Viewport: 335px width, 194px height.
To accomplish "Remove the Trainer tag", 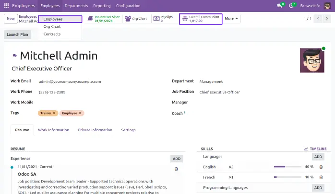I will pos(54,113).
